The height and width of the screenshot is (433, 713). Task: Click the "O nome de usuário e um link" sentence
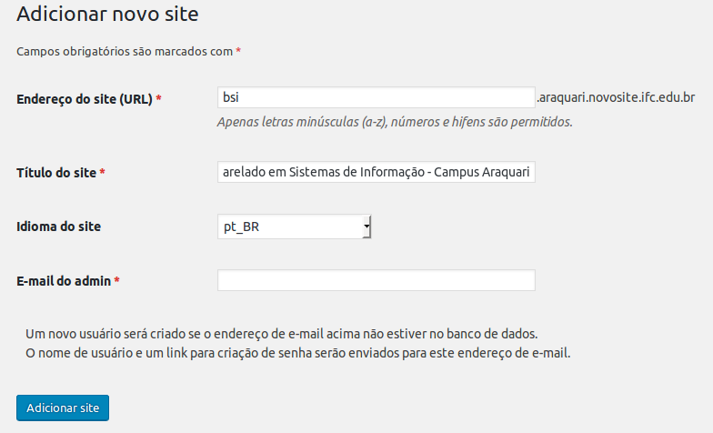(297, 353)
